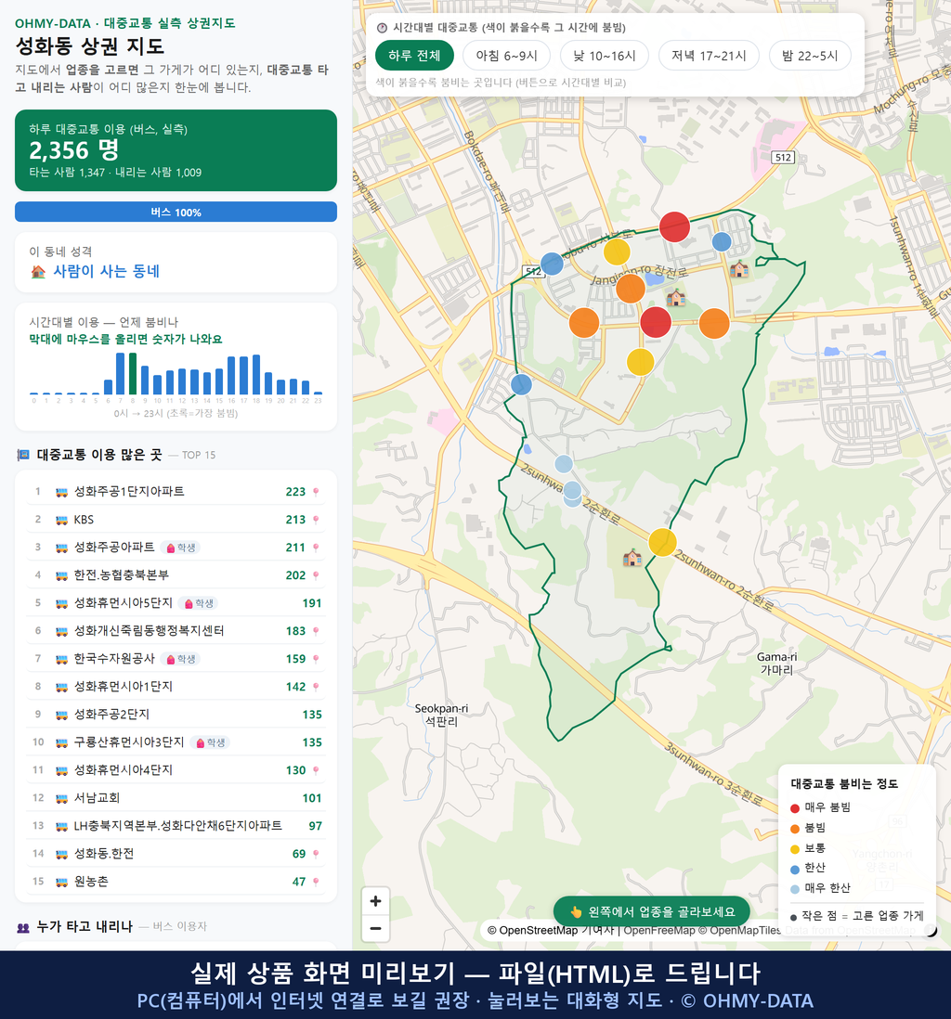Click the house icon beside 사람이 사는 동네
Viewport: 951px width, 1019px height.
coord(38,272)
